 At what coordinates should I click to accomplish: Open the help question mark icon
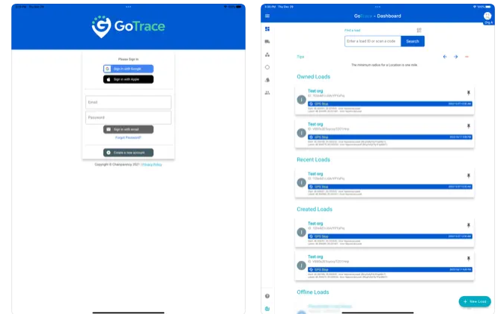pos(267,296)
